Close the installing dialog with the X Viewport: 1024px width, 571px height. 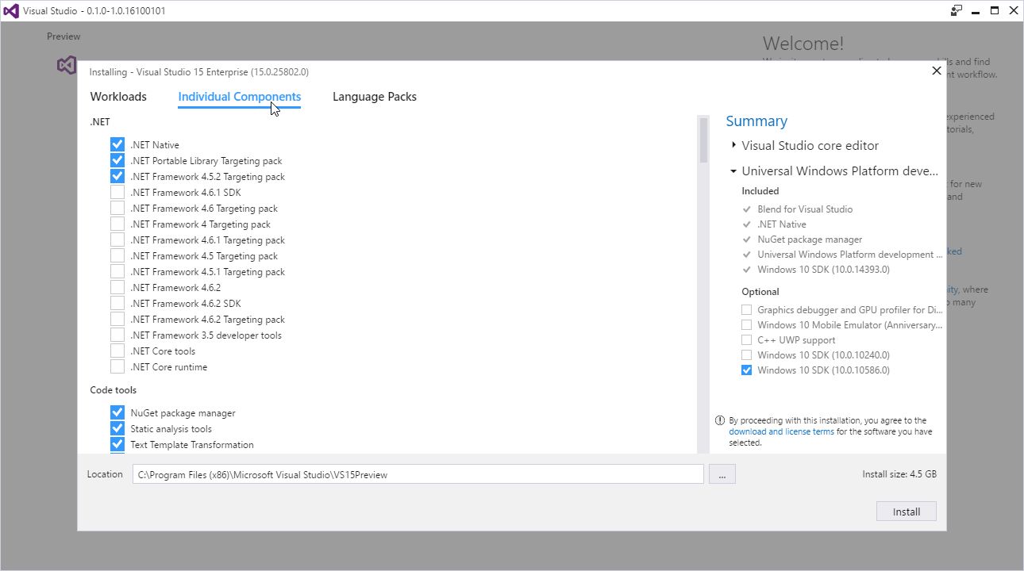(936, 71)
